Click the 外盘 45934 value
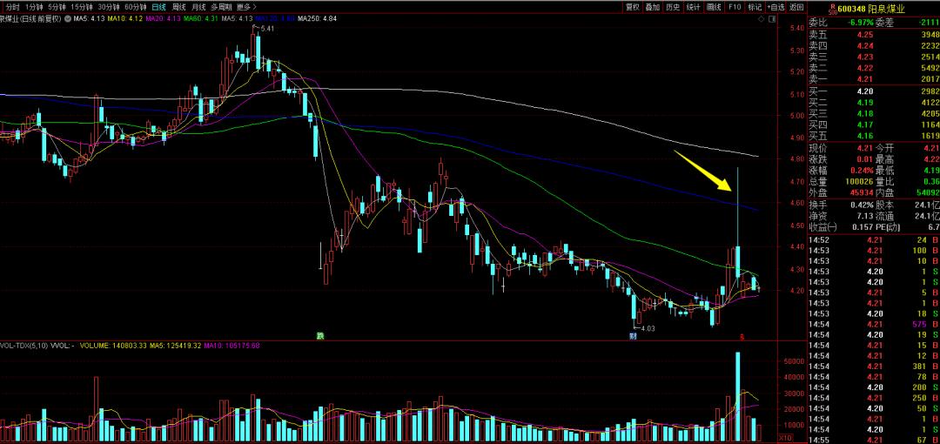940x444 pixels. coord(860,192)
